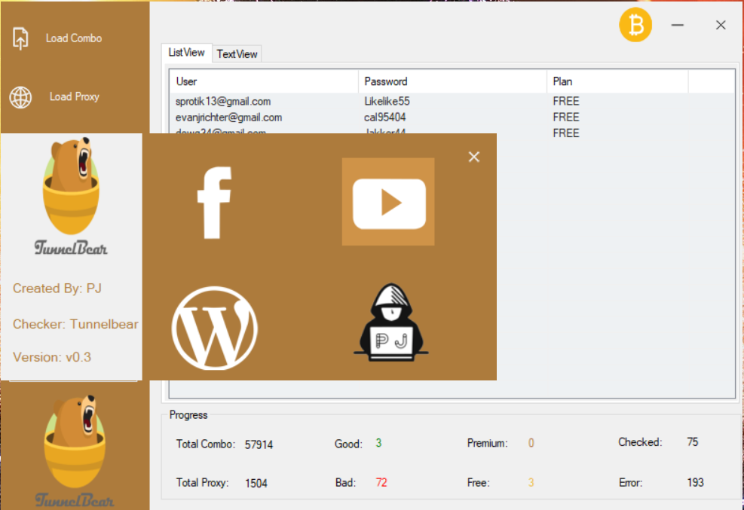Click the Free count value 3
The height and width of the screenshot is (510, 744).
coord(531,483)
